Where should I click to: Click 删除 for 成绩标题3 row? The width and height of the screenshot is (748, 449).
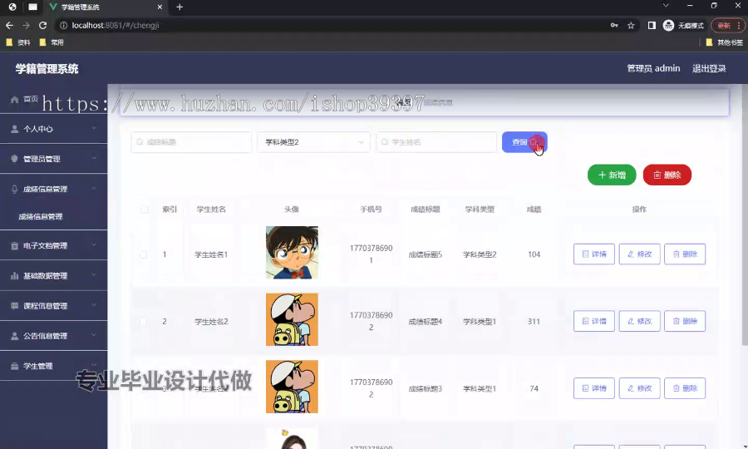pos(685,388)
